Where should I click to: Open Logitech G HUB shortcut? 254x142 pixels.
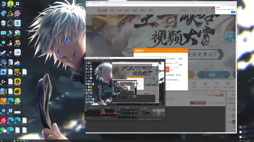coord(3,82)
